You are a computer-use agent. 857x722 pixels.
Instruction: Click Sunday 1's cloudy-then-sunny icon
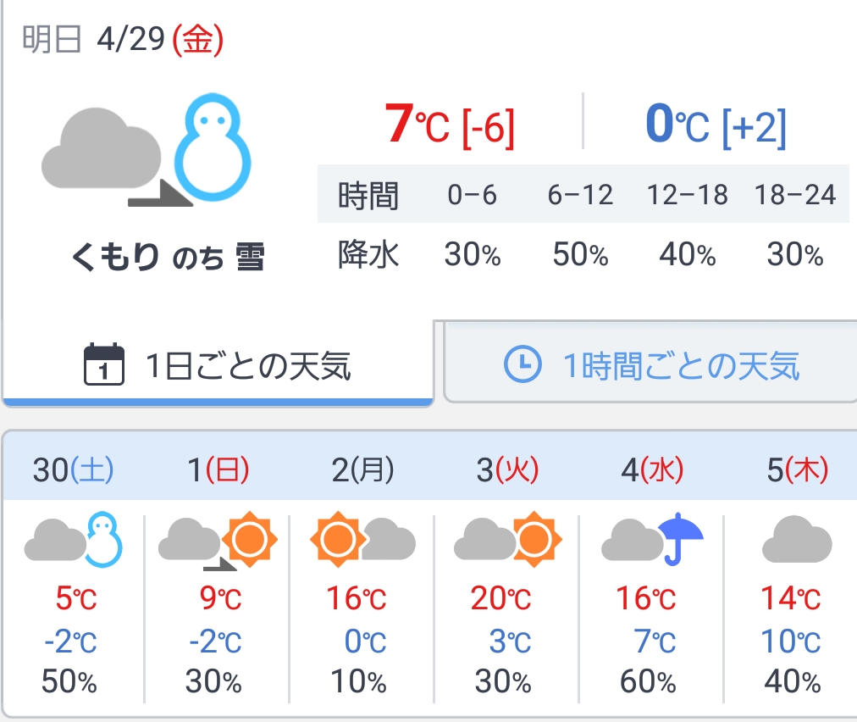[x=218, y=538]
